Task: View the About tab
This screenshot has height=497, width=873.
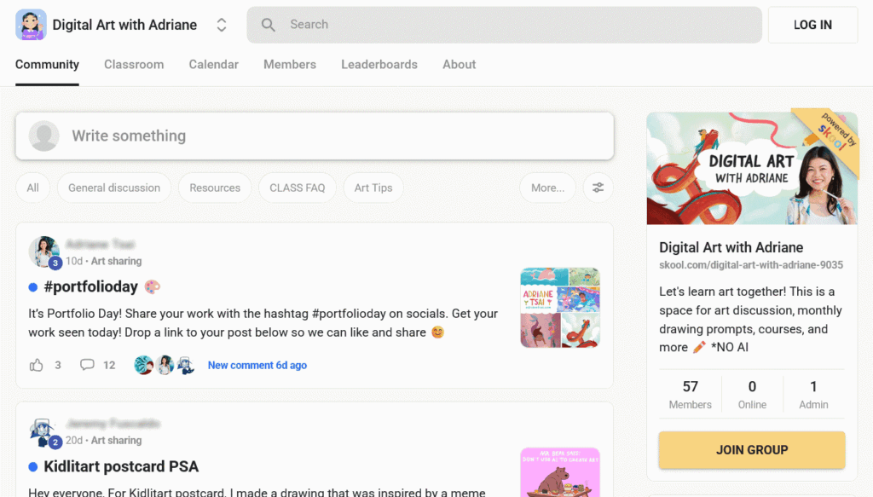Action: click(x=460, y=65)
